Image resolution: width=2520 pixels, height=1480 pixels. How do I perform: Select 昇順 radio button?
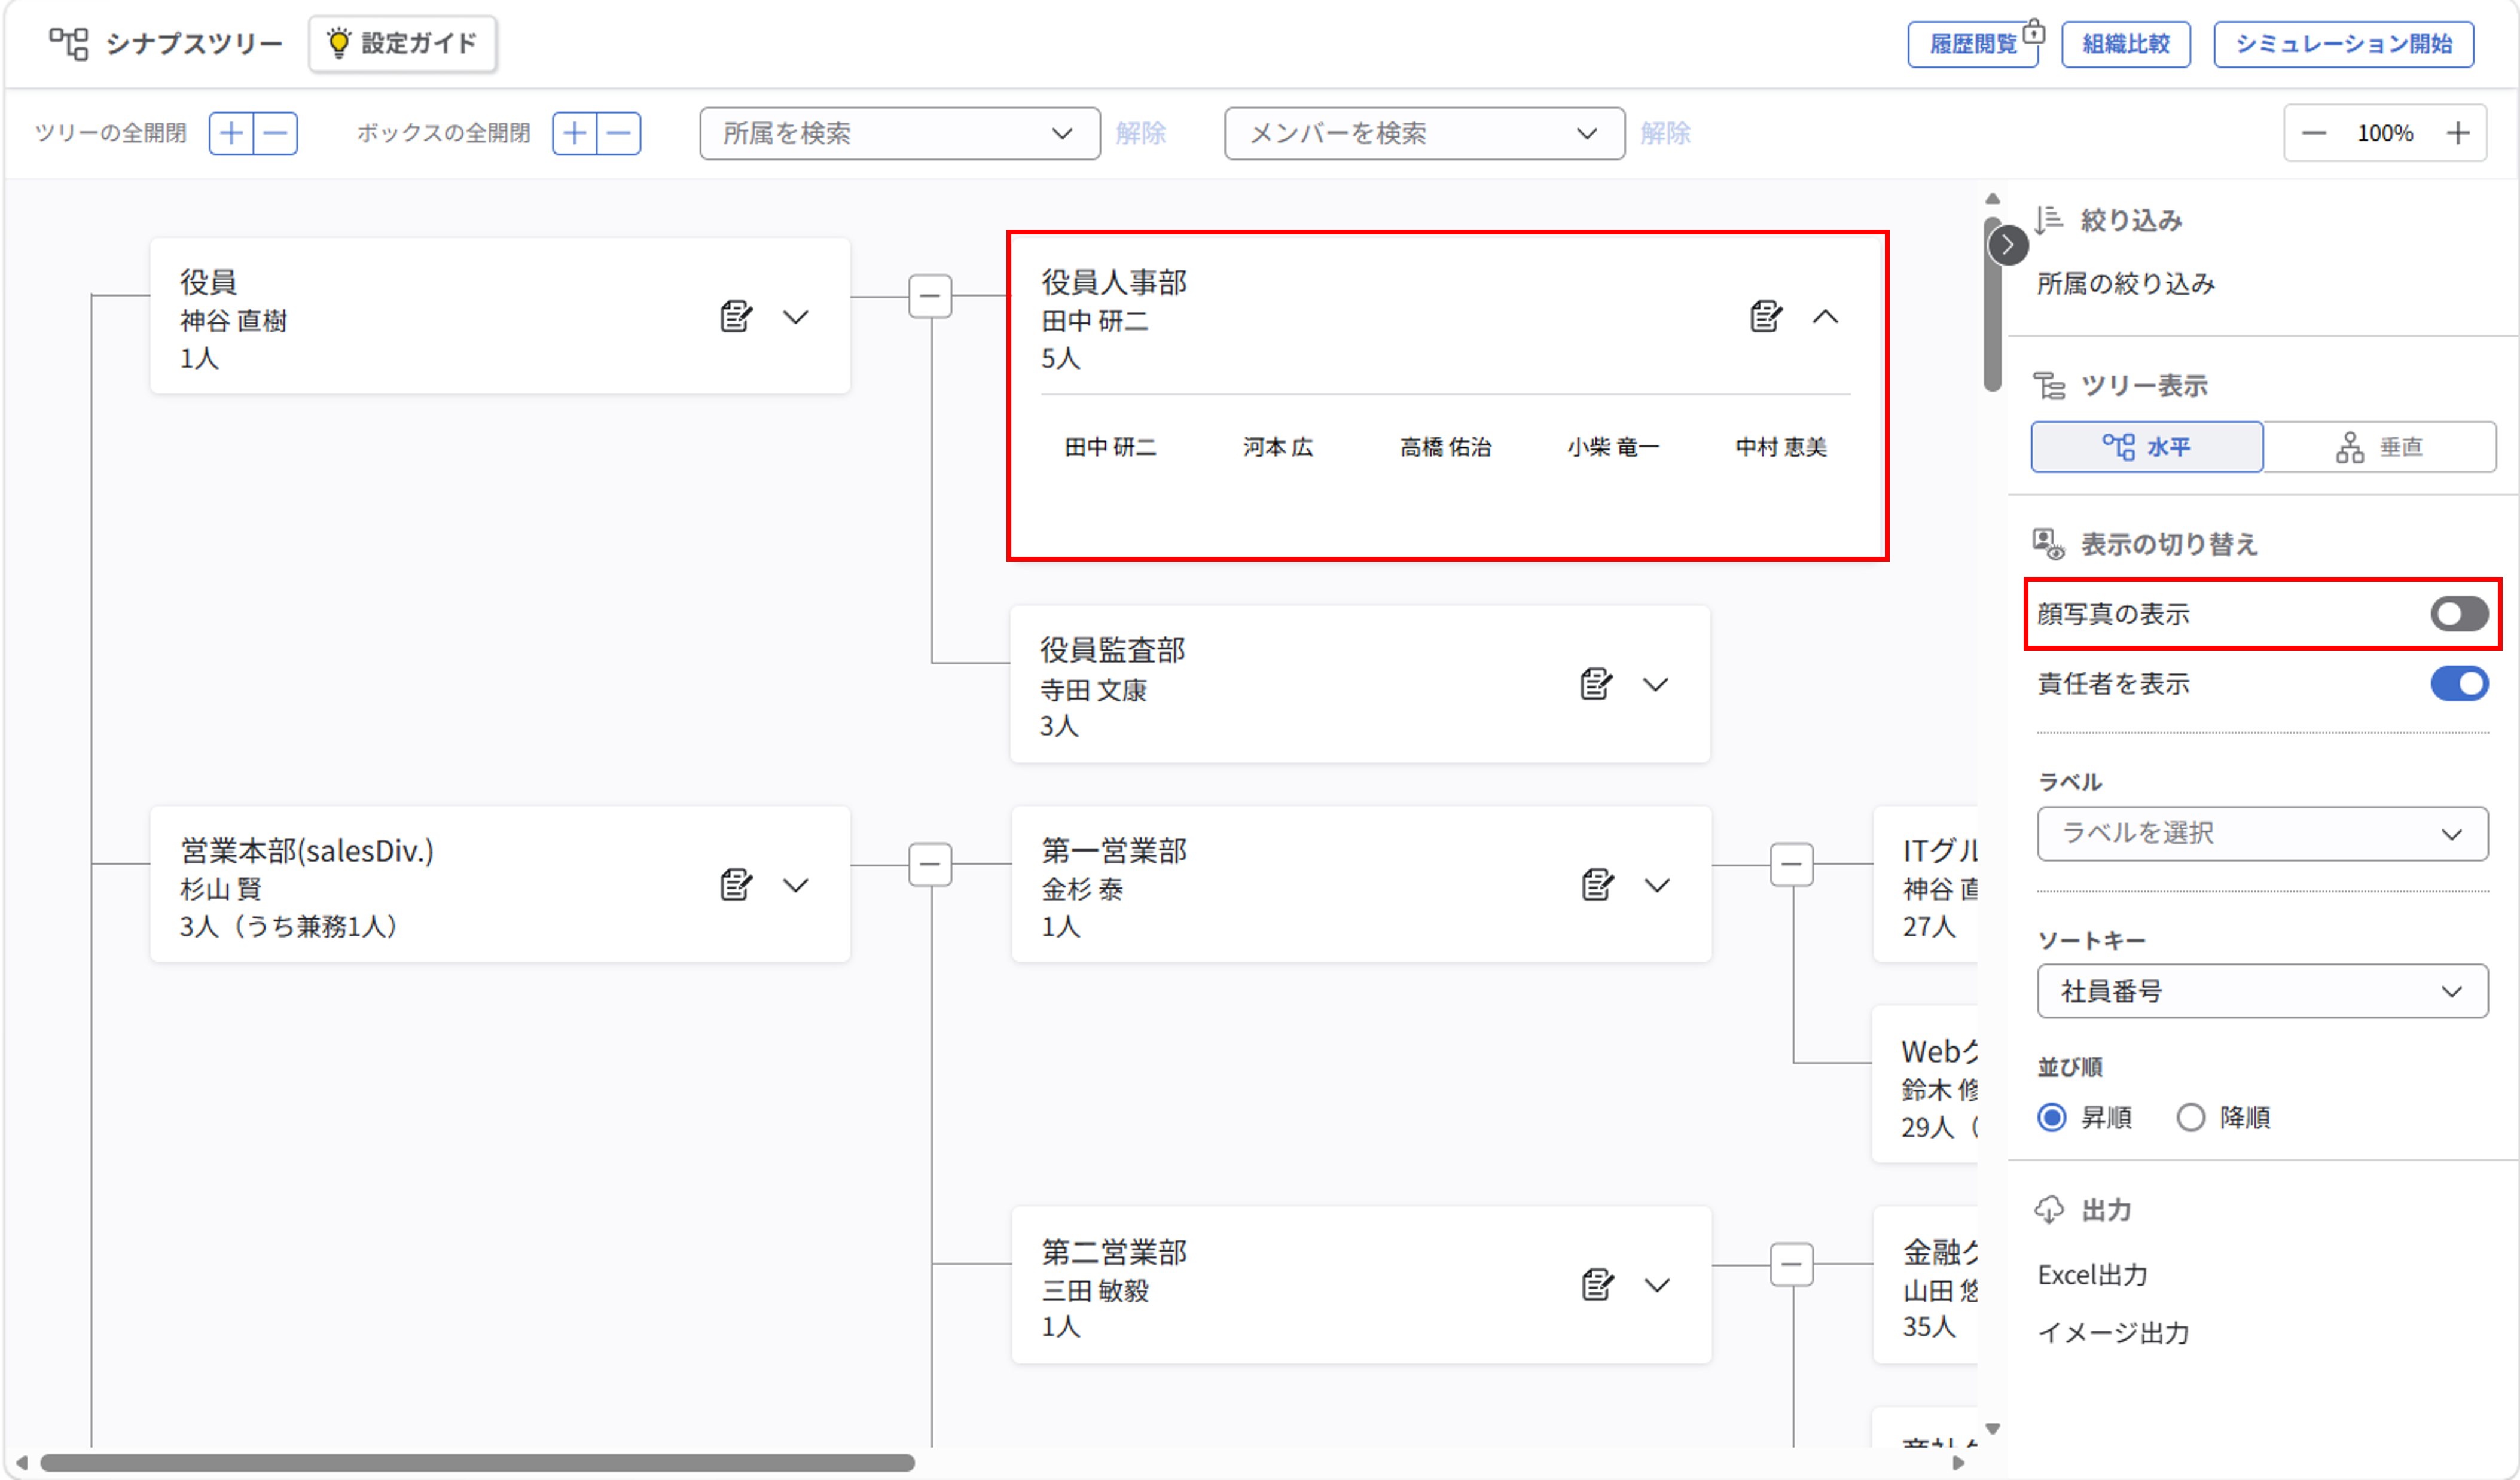[x=2052, y=1117]
